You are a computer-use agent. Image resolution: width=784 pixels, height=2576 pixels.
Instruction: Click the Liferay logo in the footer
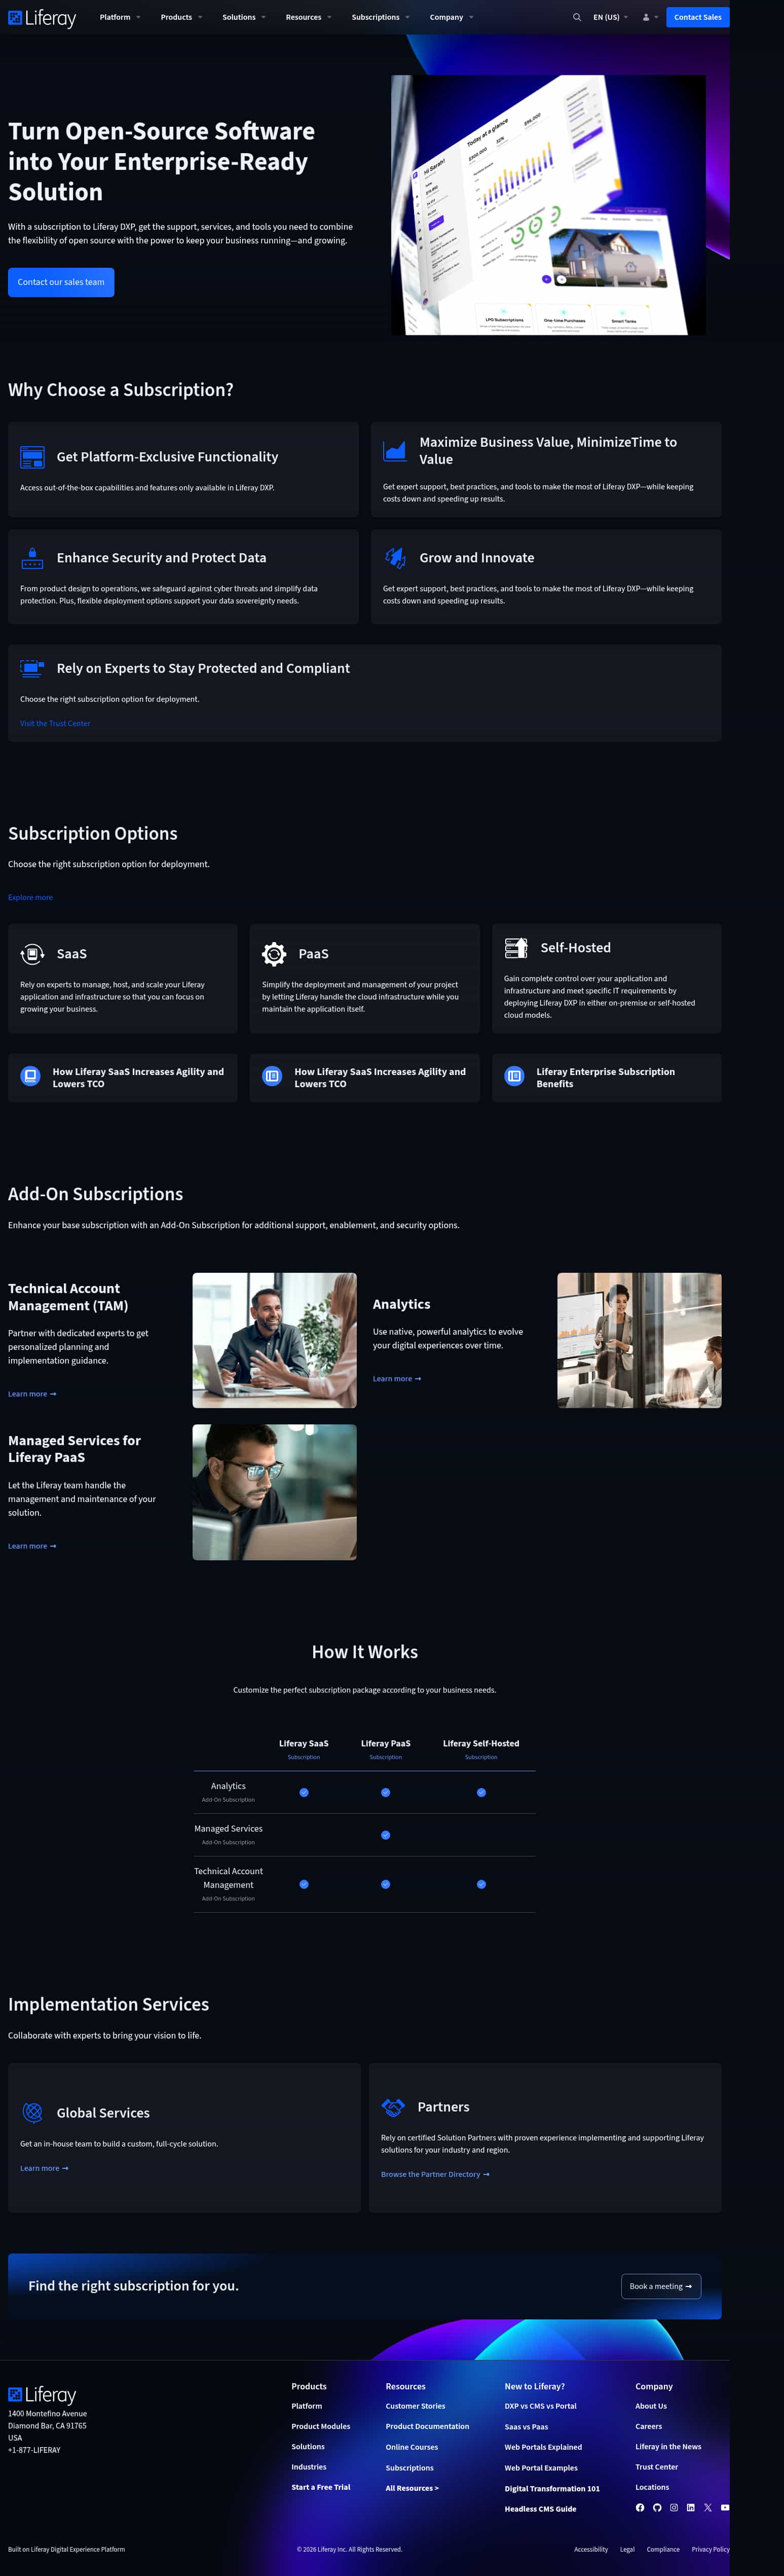[x=42, y=2395]
